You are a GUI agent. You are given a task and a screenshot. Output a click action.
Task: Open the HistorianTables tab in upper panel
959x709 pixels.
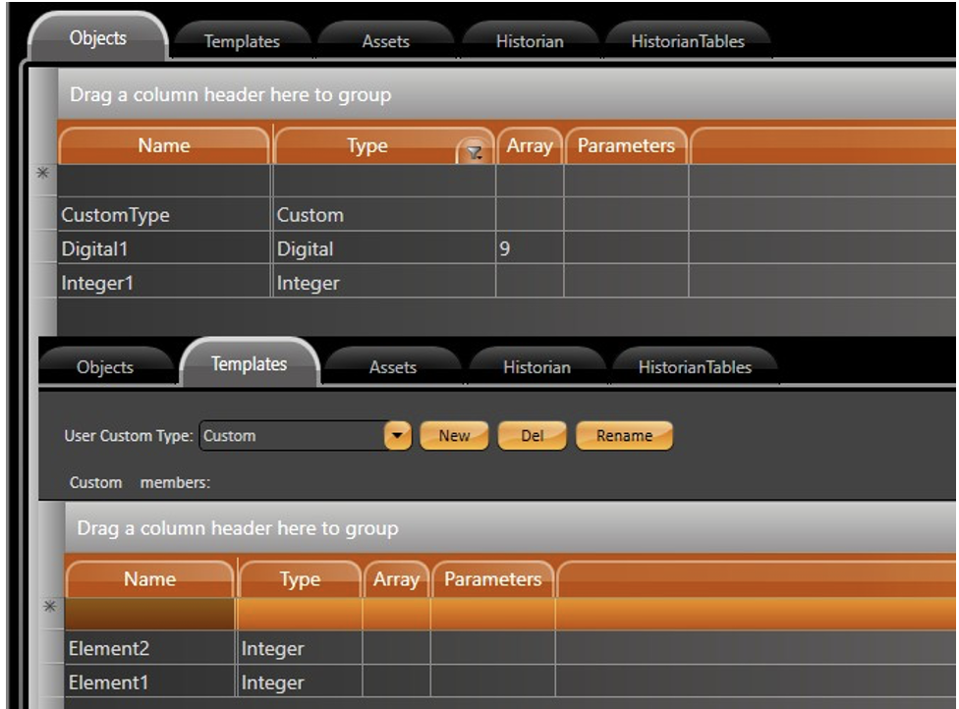[x=688, y=41]
